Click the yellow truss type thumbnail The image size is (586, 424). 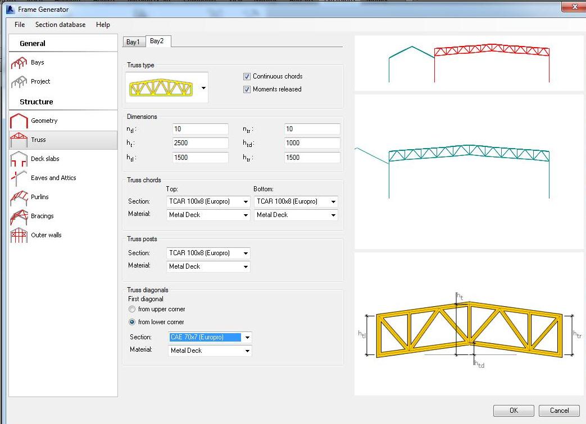[161, 87]
